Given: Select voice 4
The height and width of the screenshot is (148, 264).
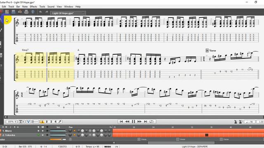Looking at the screenshot, I should [x=55, y=122].
